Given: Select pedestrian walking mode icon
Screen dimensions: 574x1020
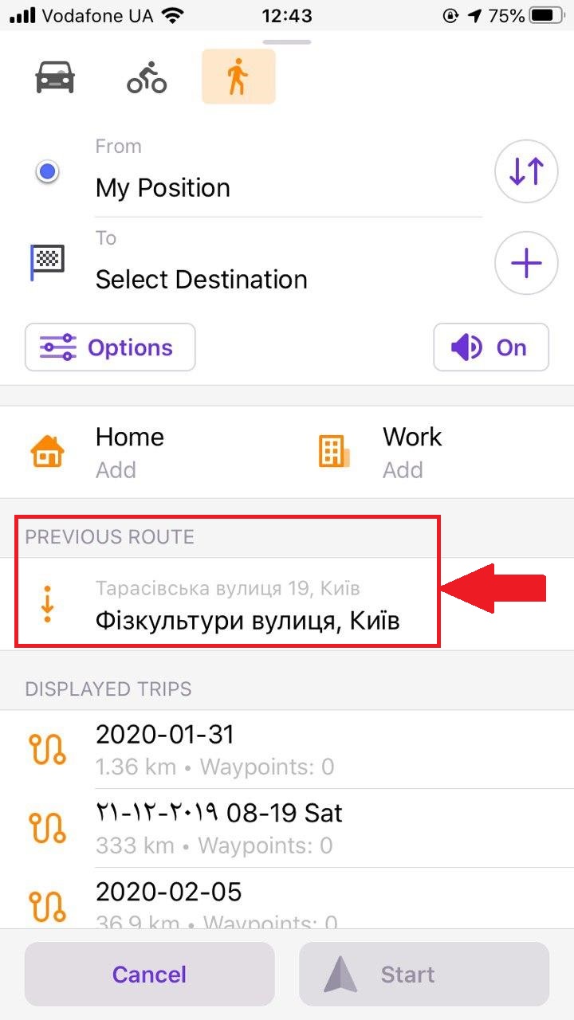Looking at the screenshot, I should tap(238, 77).
